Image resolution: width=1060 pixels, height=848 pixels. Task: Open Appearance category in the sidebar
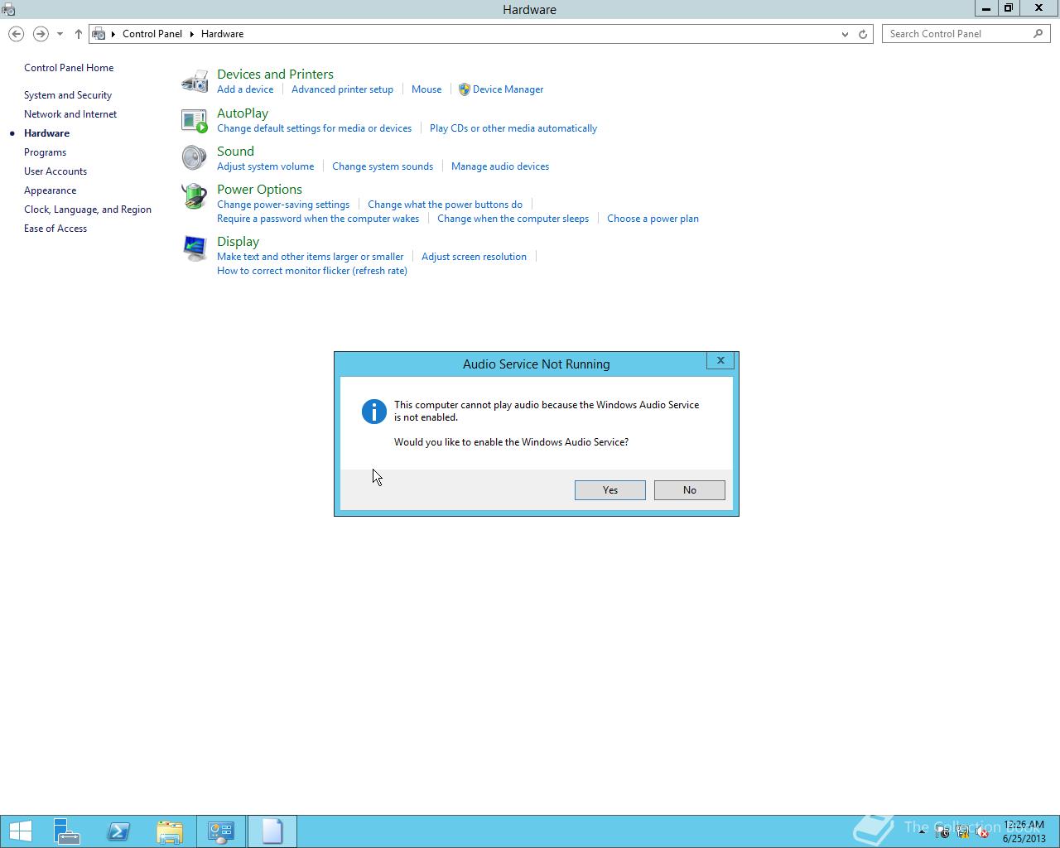point(50,190)
